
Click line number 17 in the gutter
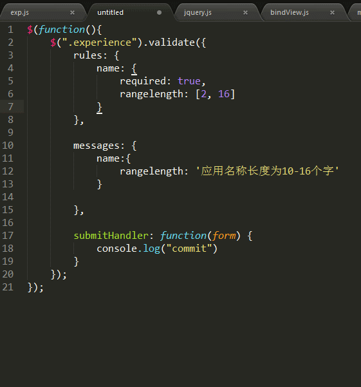click(x=8, y=236)
